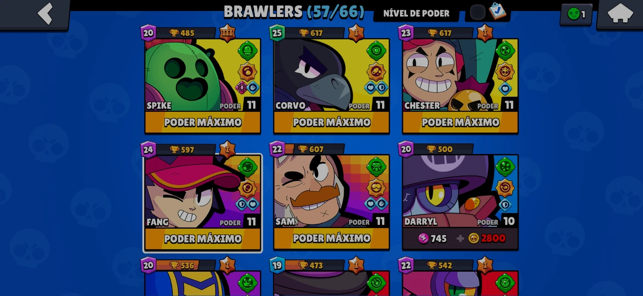
Task: Select Sam's Poder Máximo button
Action: coord(332,238)
